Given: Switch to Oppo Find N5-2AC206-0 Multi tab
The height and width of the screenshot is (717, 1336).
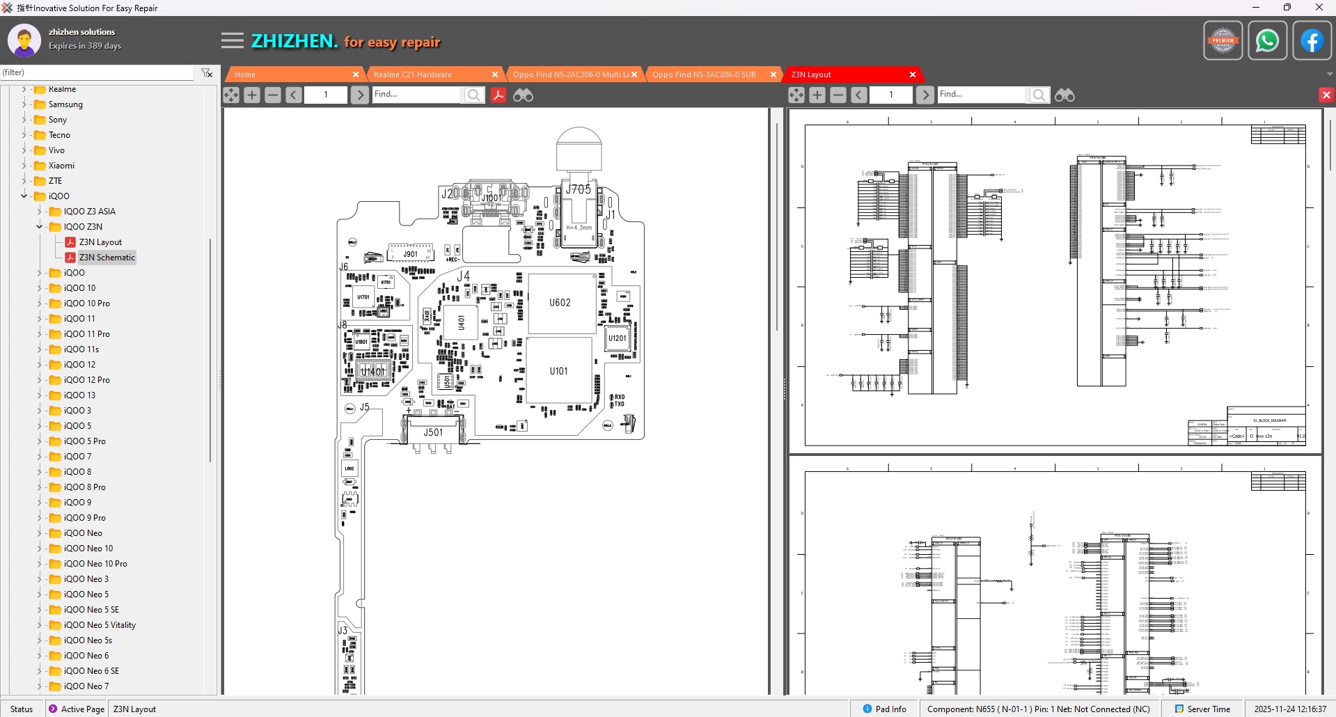Looking at the screenshot, I should point(571,74).
